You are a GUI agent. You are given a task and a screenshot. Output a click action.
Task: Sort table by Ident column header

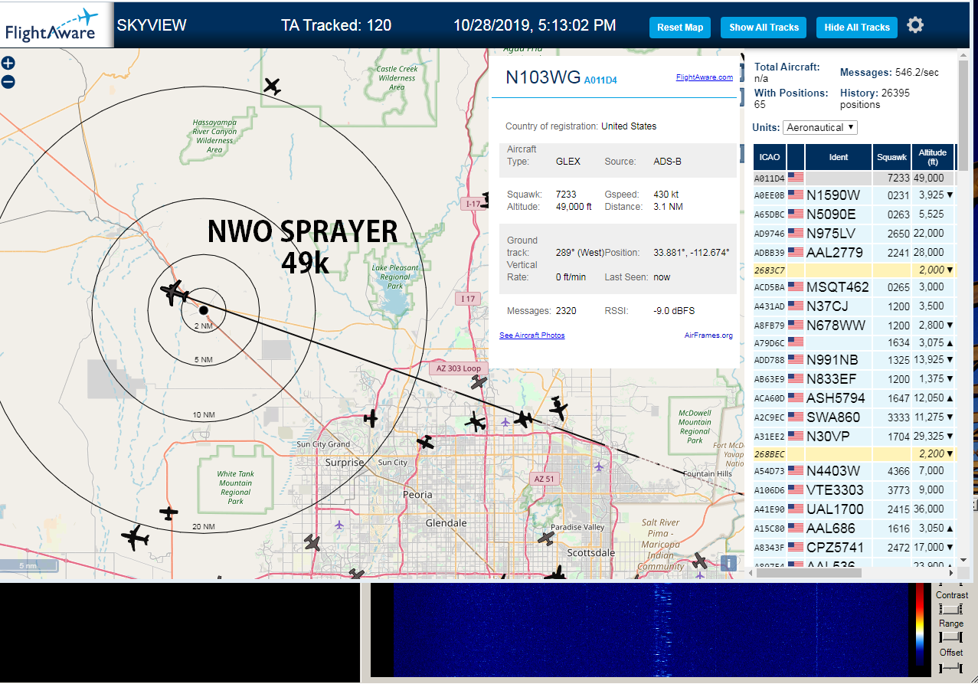pyautogui.click(x=839, y=157)
